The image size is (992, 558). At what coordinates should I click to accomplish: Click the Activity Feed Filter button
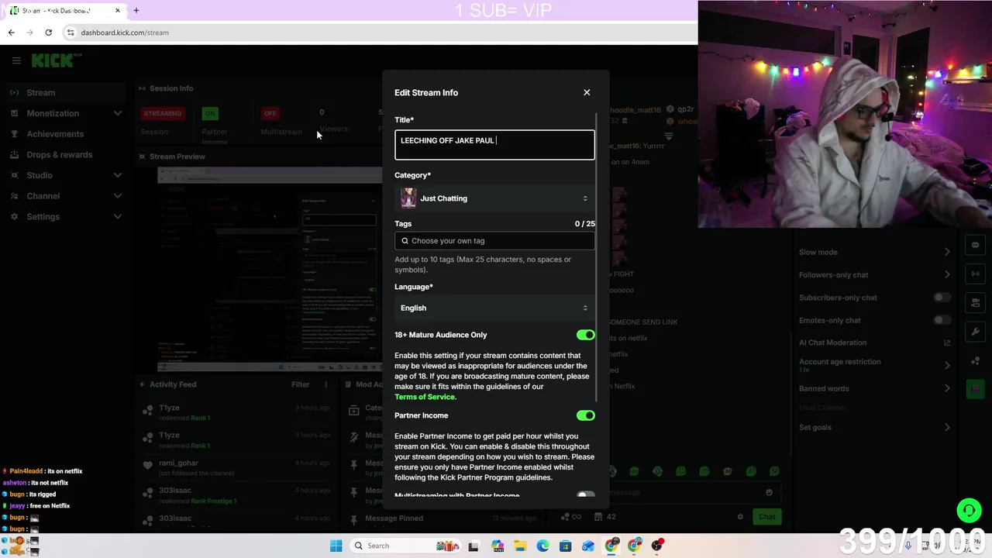pos(301,384)
